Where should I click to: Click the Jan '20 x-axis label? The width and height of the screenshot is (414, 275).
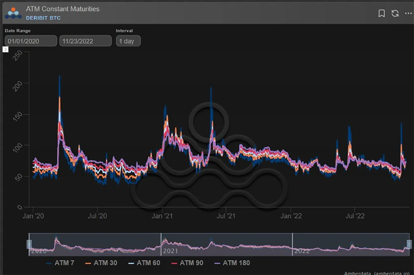tap(33, 216)
